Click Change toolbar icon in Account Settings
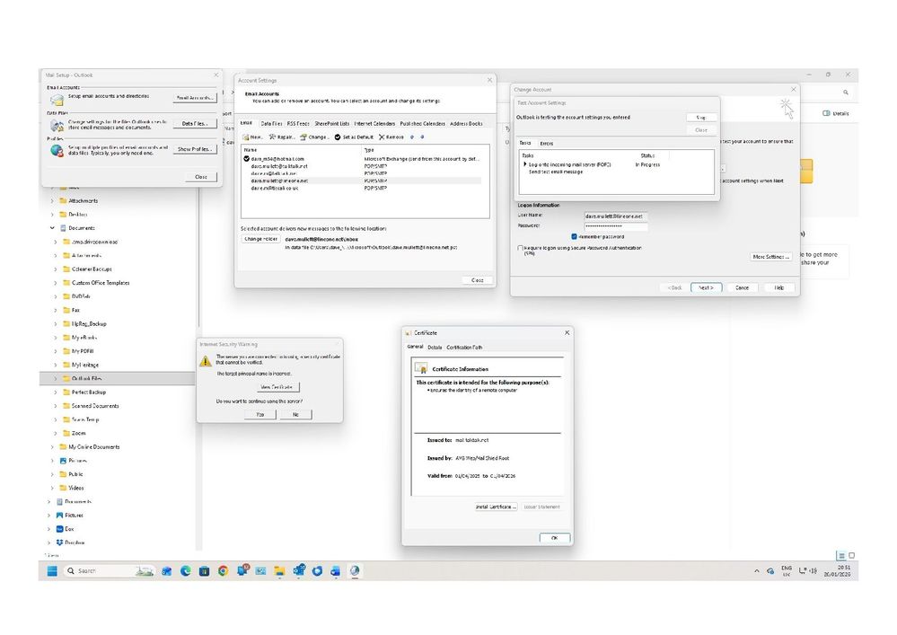 303,137
